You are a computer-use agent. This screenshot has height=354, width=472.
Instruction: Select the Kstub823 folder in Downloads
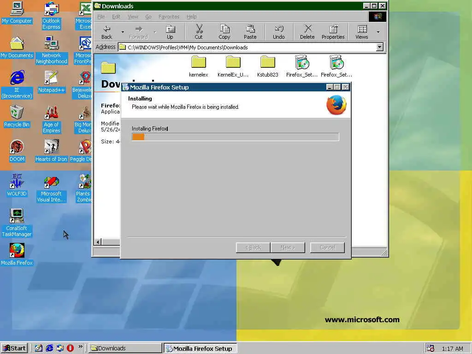point(268,66)
